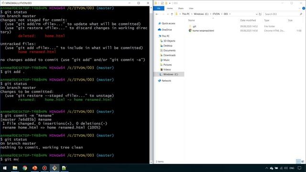306x172 pixels.
Task: Open Customize Quick Access Toolbar dropdown
Action: pyautogui.click(x=170, y=3)
